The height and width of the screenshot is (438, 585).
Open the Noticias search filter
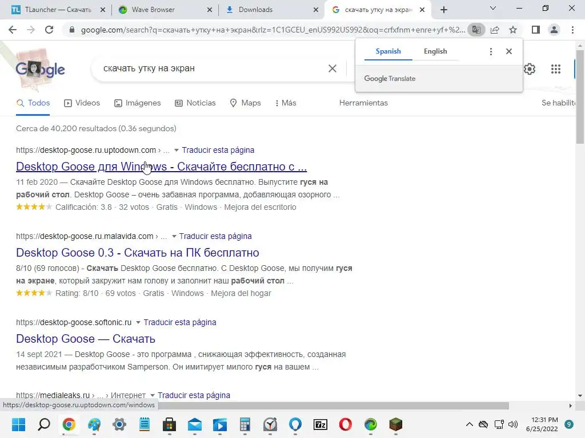195,103
